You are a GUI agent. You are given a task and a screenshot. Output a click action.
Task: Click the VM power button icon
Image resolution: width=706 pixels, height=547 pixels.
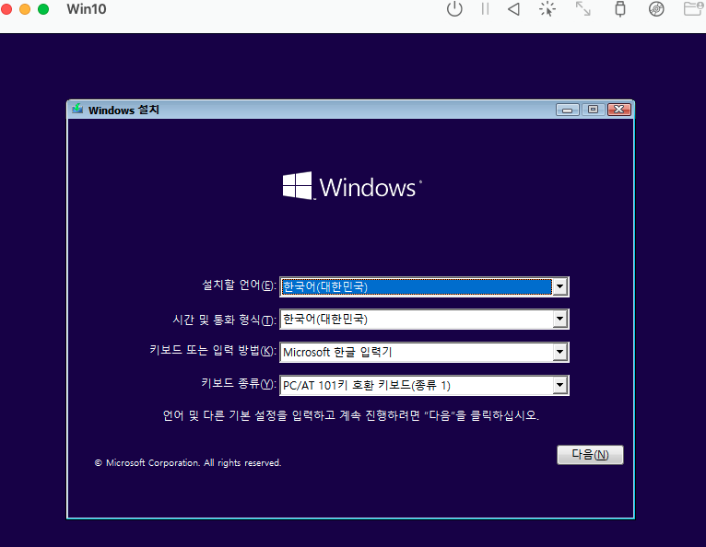(454, 9)
